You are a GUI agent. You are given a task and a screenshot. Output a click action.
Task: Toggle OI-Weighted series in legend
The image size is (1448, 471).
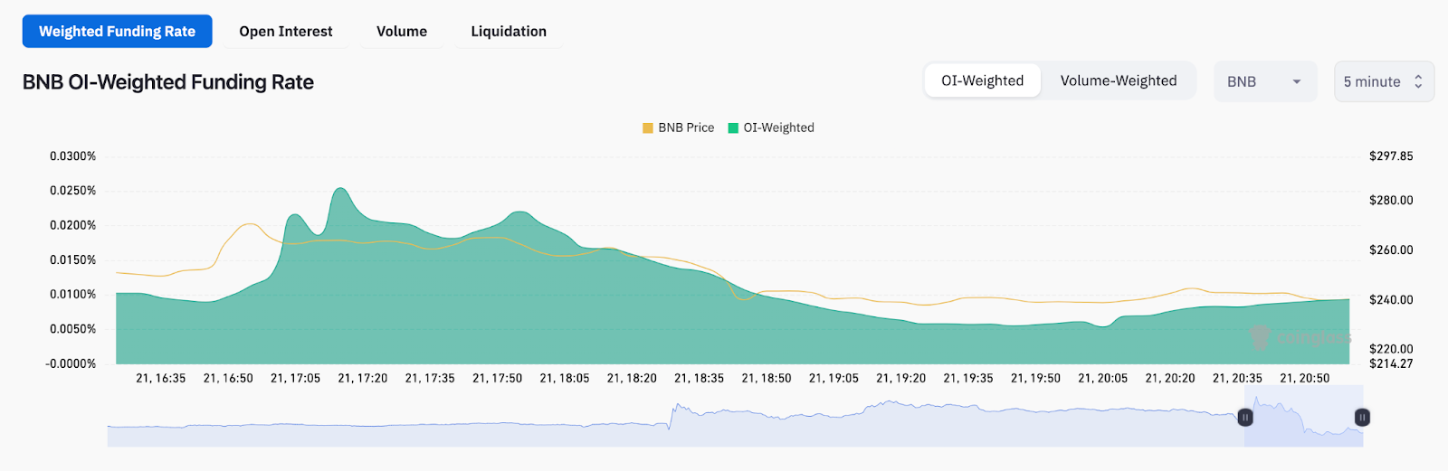(778, 127)
